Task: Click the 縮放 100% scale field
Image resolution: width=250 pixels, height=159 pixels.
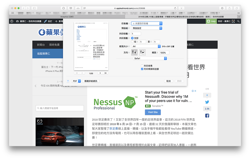Action: click(x=164, y=53)
